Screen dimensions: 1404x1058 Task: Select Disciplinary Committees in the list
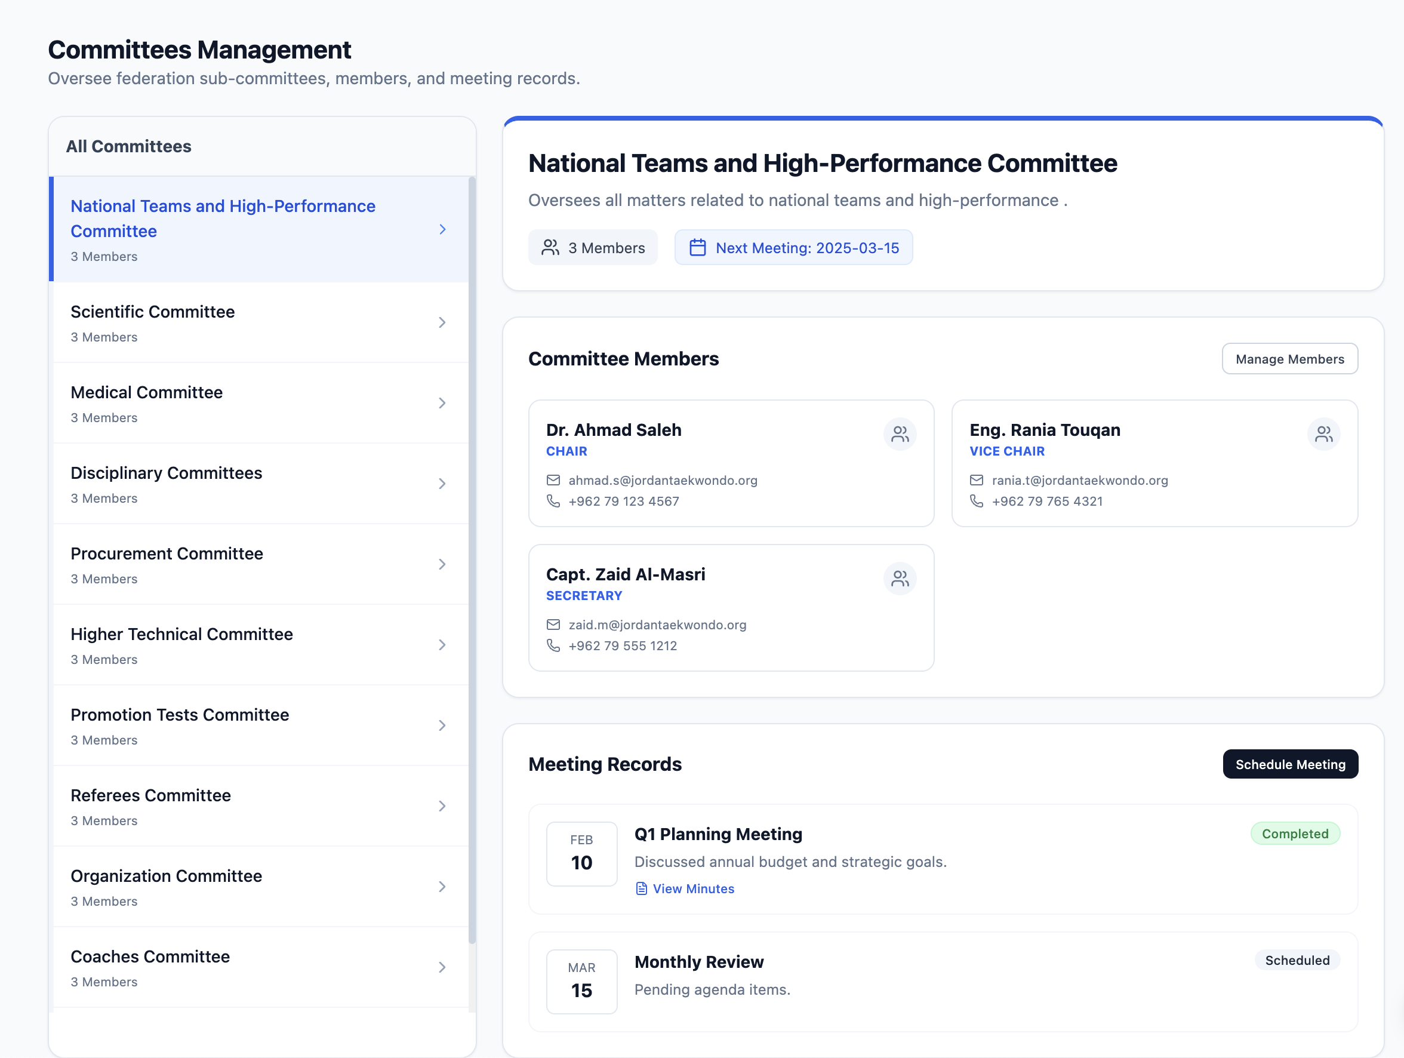pyautogui.click(x=167, y=473)
